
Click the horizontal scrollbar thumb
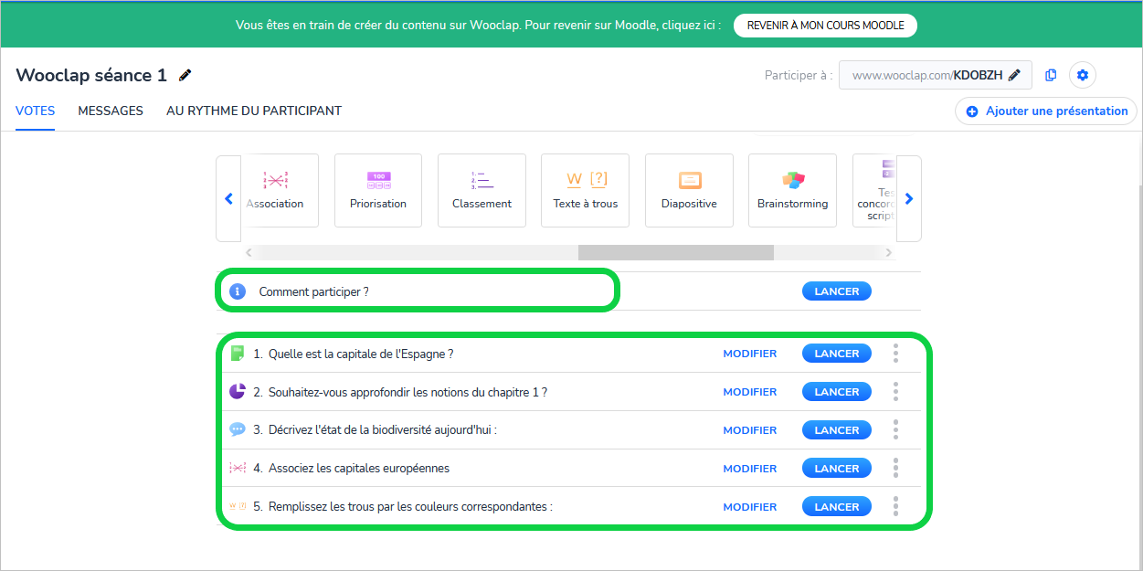coord(676,253)
